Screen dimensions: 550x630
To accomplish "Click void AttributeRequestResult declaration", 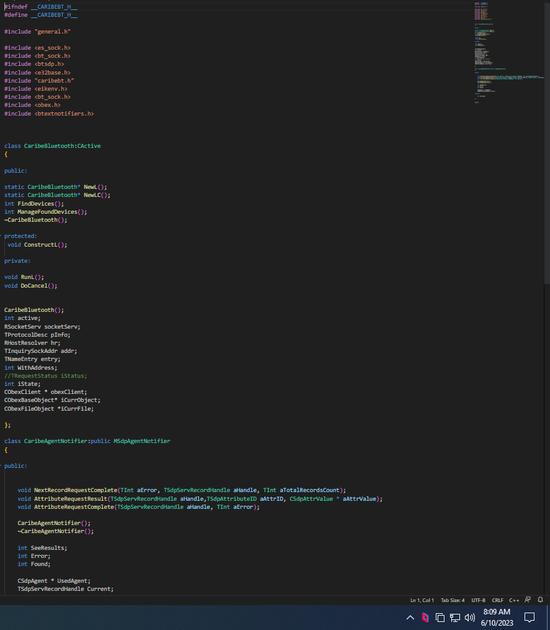I will (200, 499).
